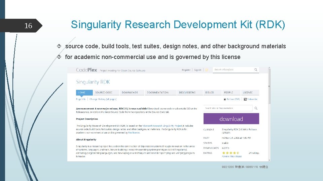The height and width of the screenshot is (181, 323).
Task: Click the wiki search magnifier icon
Action: [256, 108]
